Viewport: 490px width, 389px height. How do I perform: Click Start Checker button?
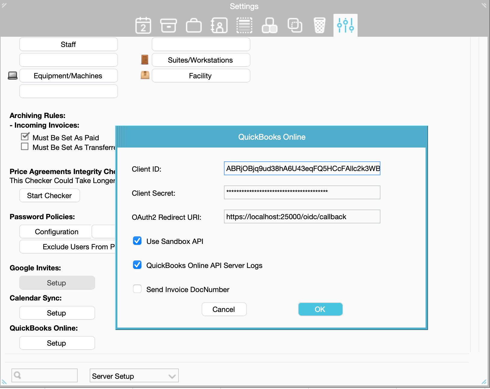click(x=50, y=195)
